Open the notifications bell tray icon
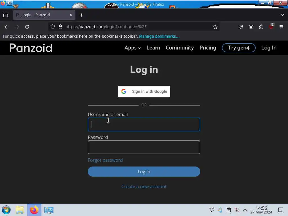 (212, 210)
